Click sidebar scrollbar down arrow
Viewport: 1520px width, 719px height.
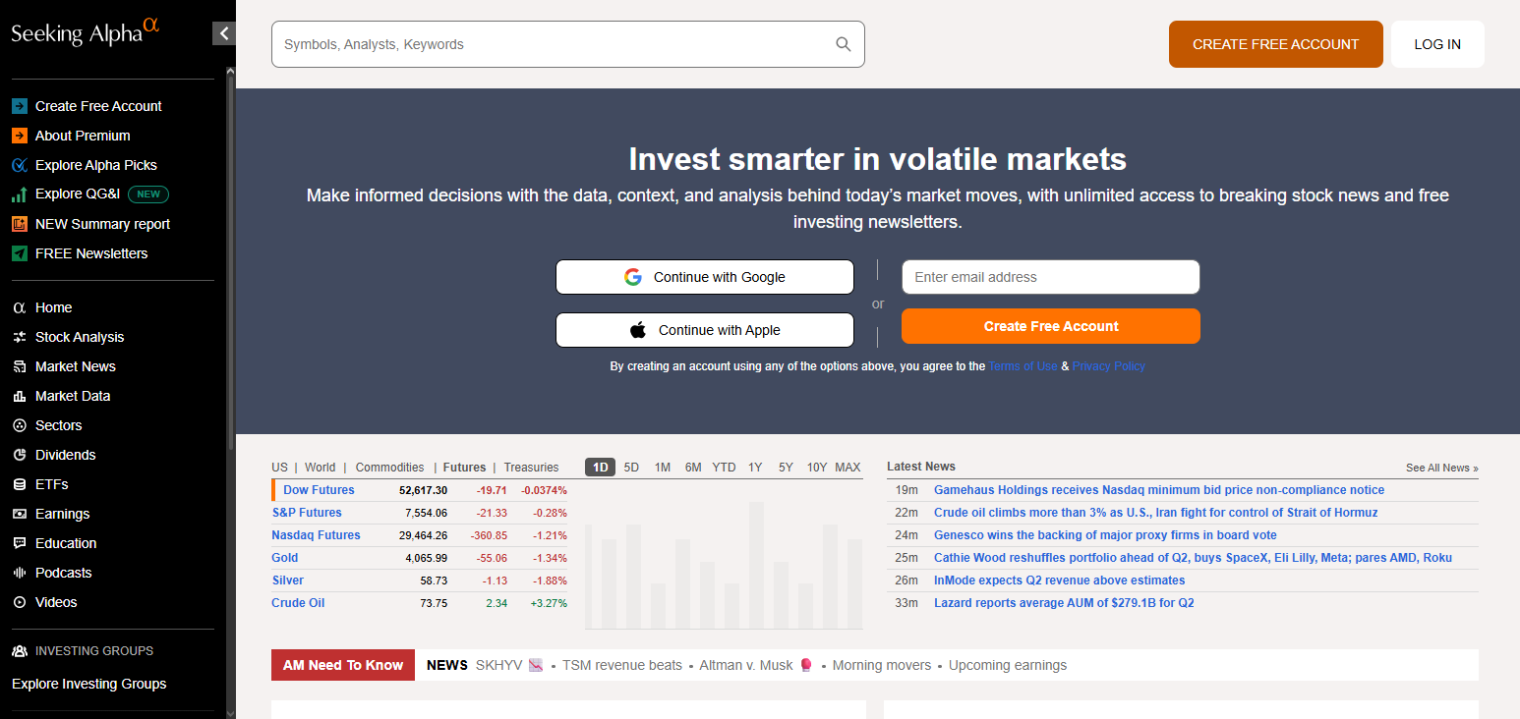[230, 713]
